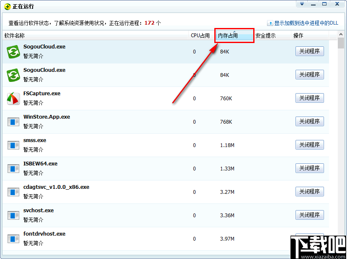The width and height of the screenshot is (347, 259).
Task: Click the 760K memory value
Action: coord(226,99)
